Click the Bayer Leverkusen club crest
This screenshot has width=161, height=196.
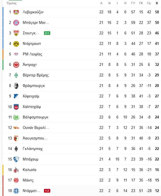[x=16, y=12]
